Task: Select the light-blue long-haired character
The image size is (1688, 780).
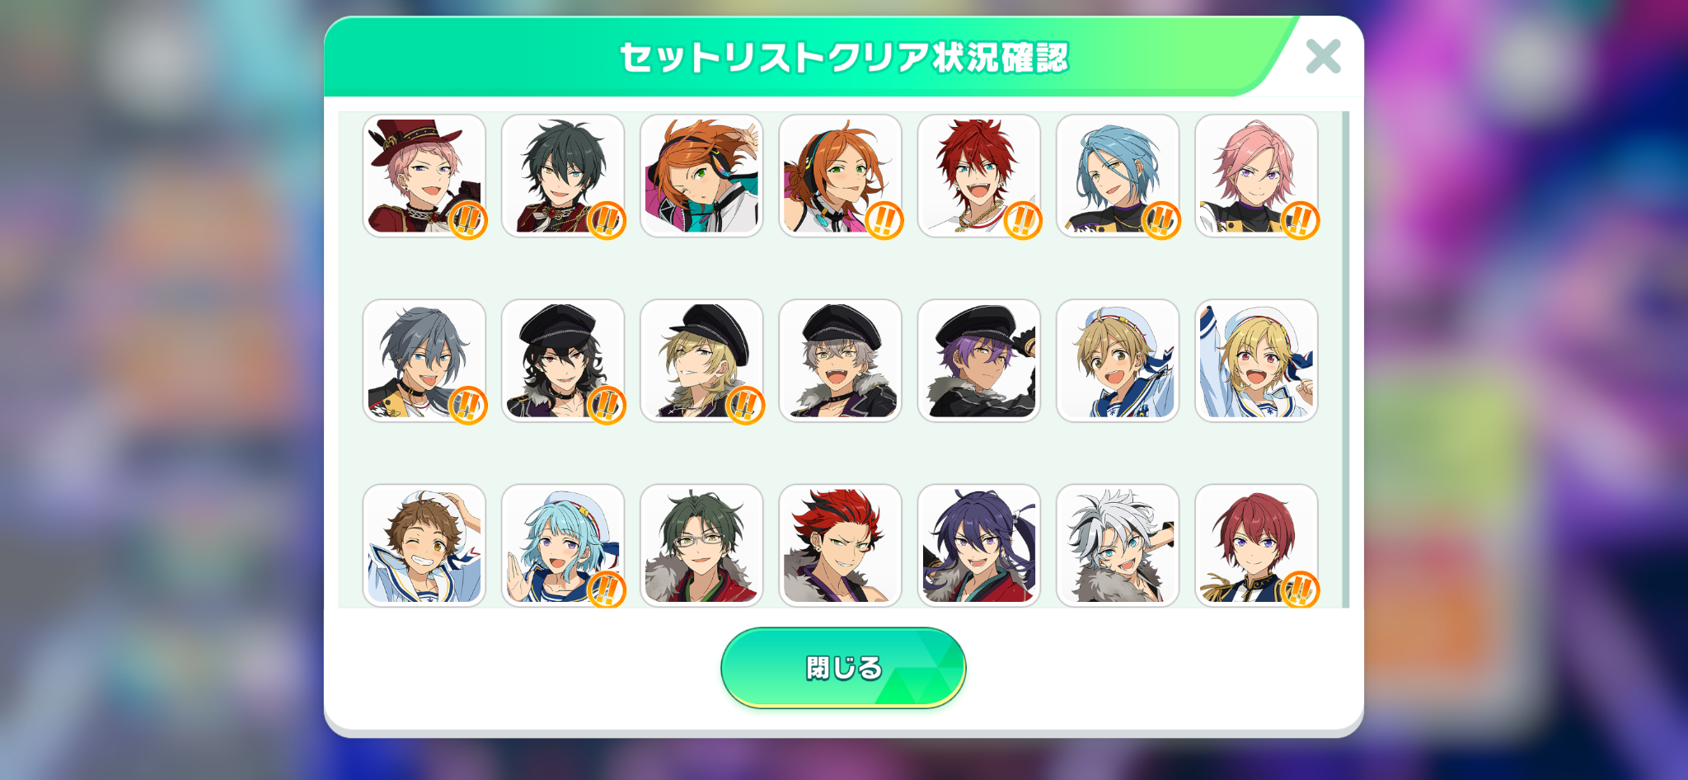Action: click(x=1118, y=176)
